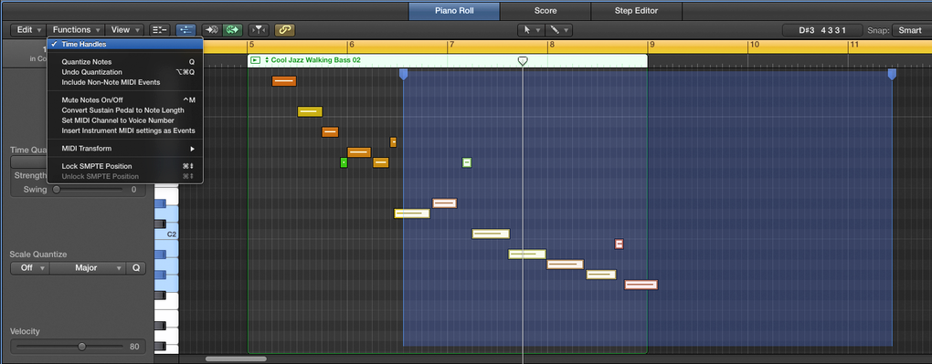Select the small pink-outlined note near bar 9
The height and width of the screenshot is (364, 932).
point(619,244)
